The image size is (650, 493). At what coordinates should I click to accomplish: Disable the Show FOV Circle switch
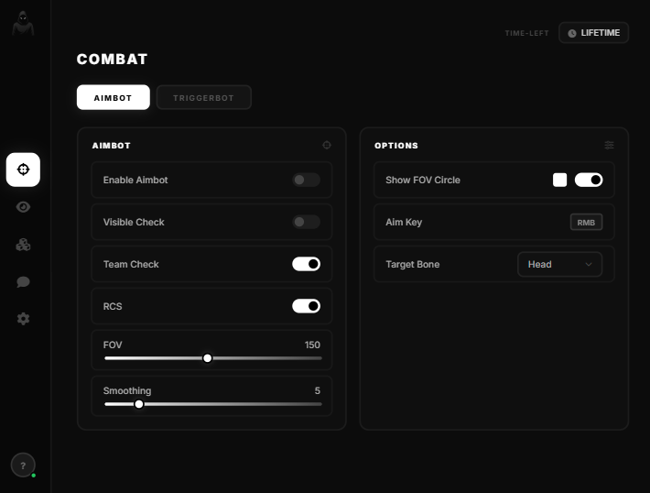click(x=589, y=180)
